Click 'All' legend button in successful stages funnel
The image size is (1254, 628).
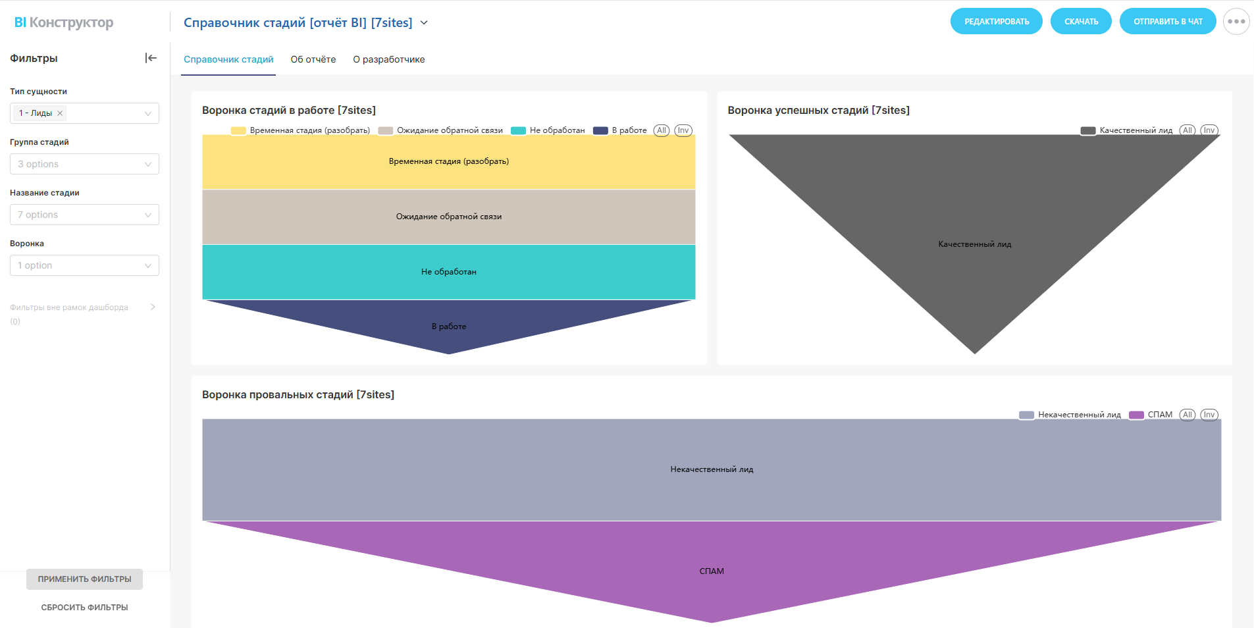coord(1187,130)
